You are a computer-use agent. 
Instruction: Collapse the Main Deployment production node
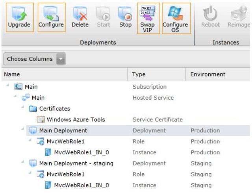[22, 129]
